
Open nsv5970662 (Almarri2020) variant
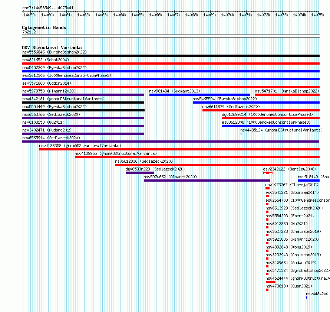[170, 177]
